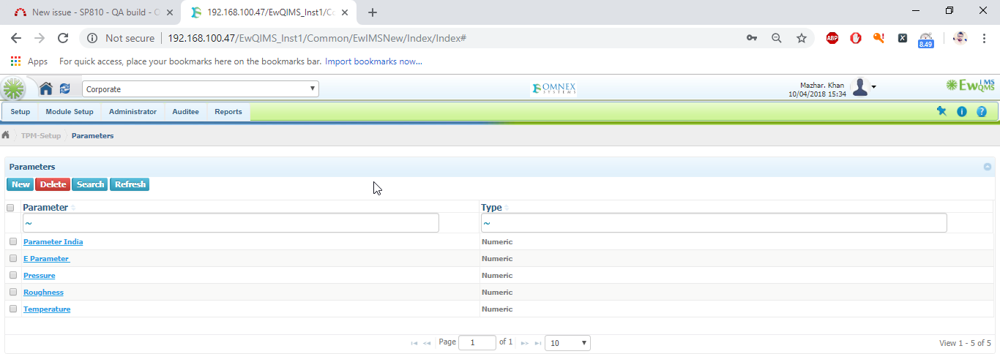Click the New button
The height and width of the screenshot is (354, 1000).
click(x=20, y=184)
